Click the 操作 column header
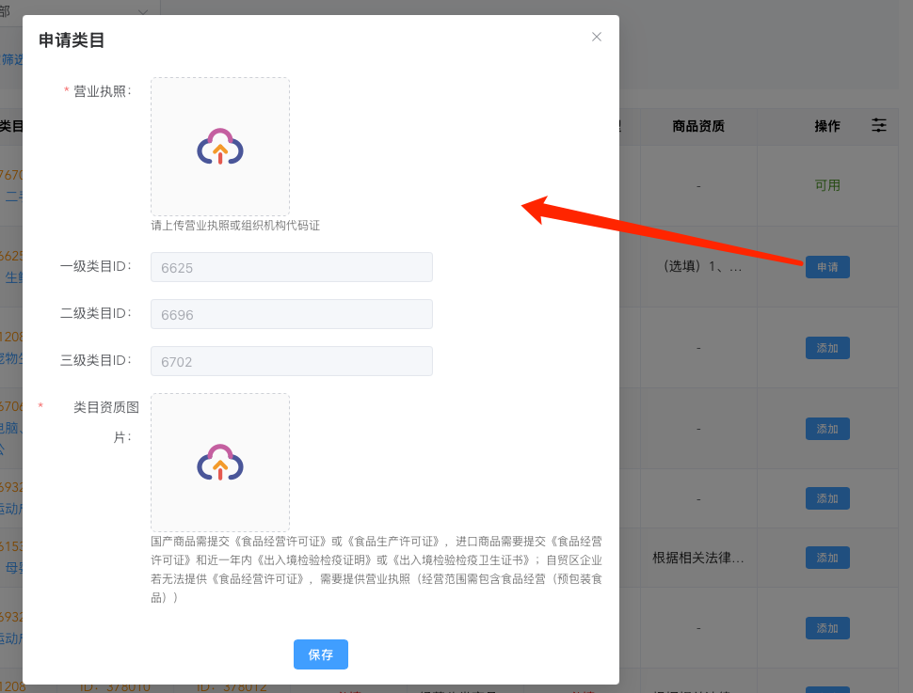This screenshot has height=693, width=913. [x=827, y=126]
